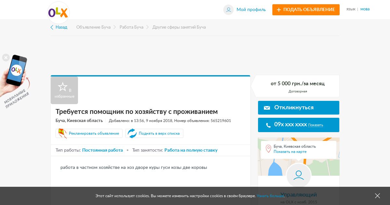
Task: Open Работа Буча breadcrumb
Action: click(x=131, y=27)
